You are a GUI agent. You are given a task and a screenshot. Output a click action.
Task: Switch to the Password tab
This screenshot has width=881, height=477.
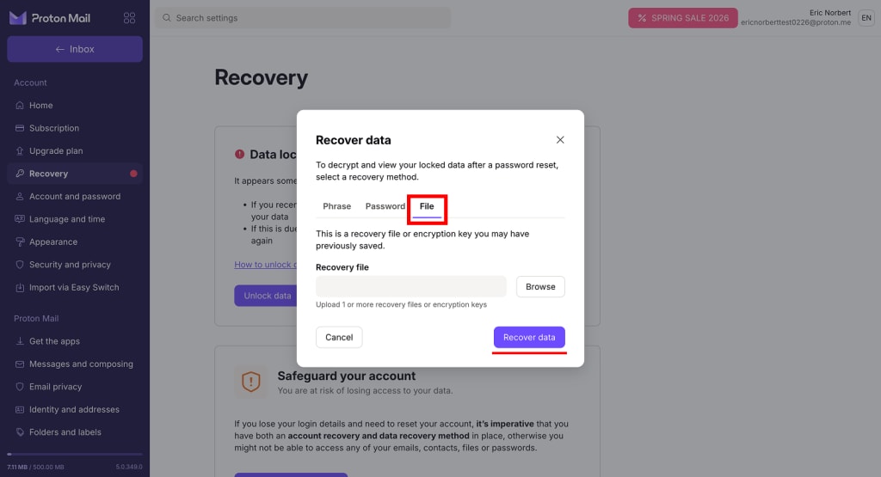tap(385, 206)
